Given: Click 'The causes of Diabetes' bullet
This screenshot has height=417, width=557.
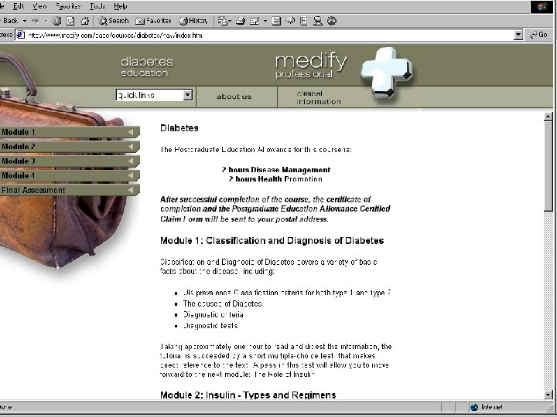Looking at the screenshot, I should click(x=222, y=303).
